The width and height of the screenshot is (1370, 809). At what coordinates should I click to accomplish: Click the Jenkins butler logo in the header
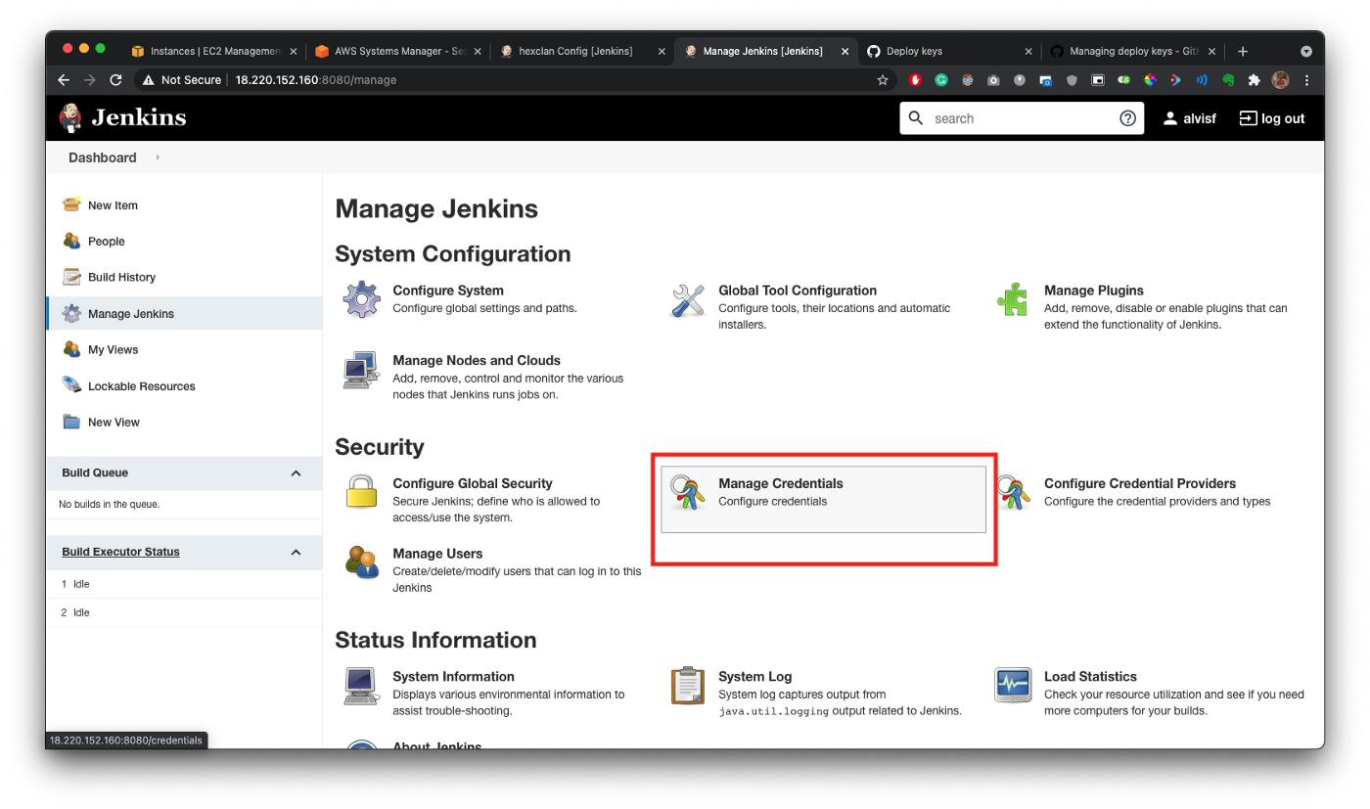70,118
